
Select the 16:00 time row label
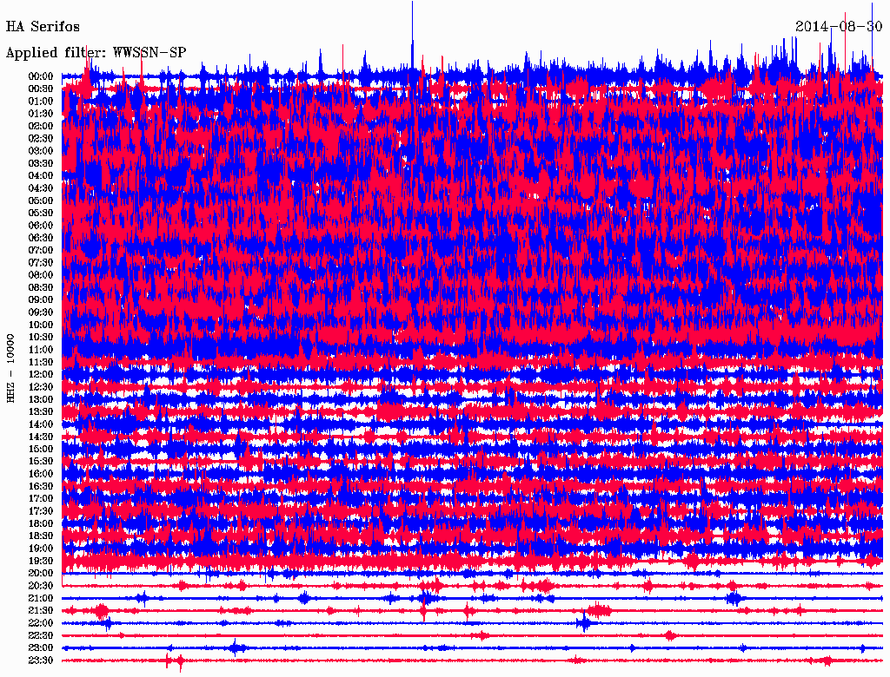(x=41, y=474)
